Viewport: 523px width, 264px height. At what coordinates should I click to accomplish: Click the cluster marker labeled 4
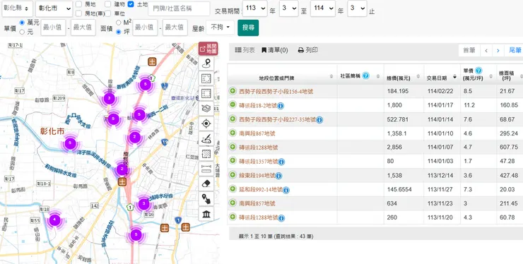coord(54,220)
